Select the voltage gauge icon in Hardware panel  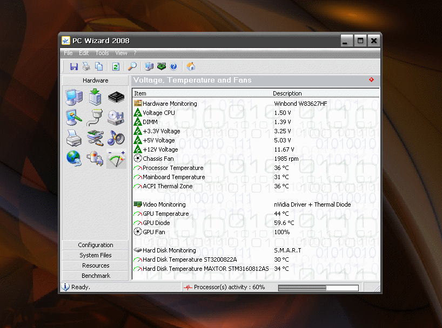coord(116,158)
